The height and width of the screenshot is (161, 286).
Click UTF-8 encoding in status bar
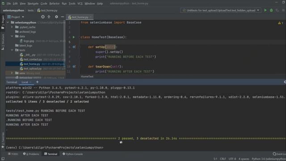(232, 159)
